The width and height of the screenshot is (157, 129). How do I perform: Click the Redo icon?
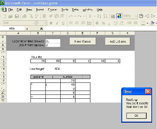[x=80, y=16]
